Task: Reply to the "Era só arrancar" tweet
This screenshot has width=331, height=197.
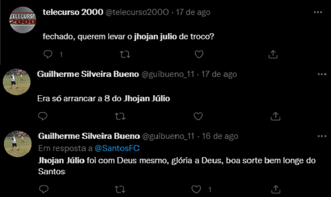Action: pyautogui.click(x=43, y=116)
